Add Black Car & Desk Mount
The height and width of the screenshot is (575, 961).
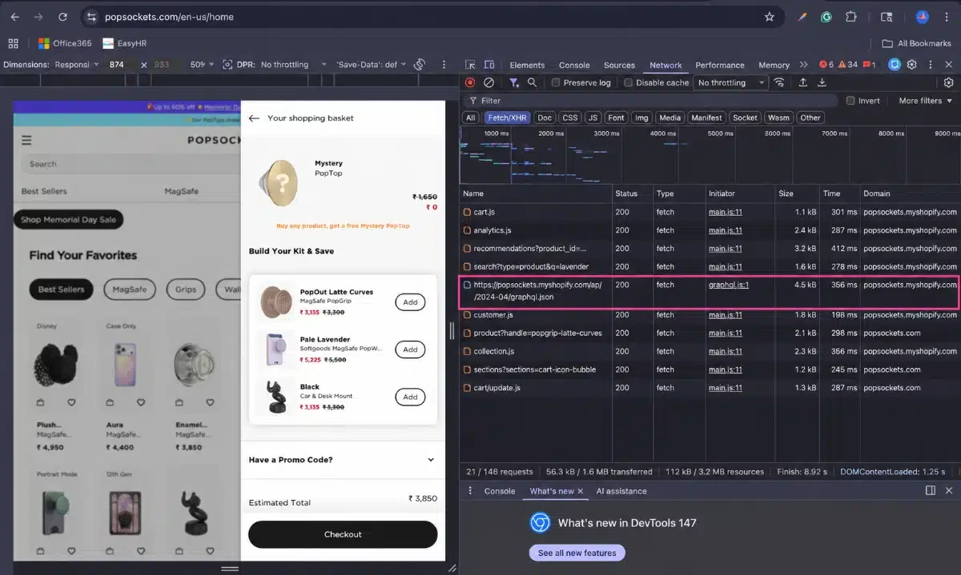pos(410,397)
